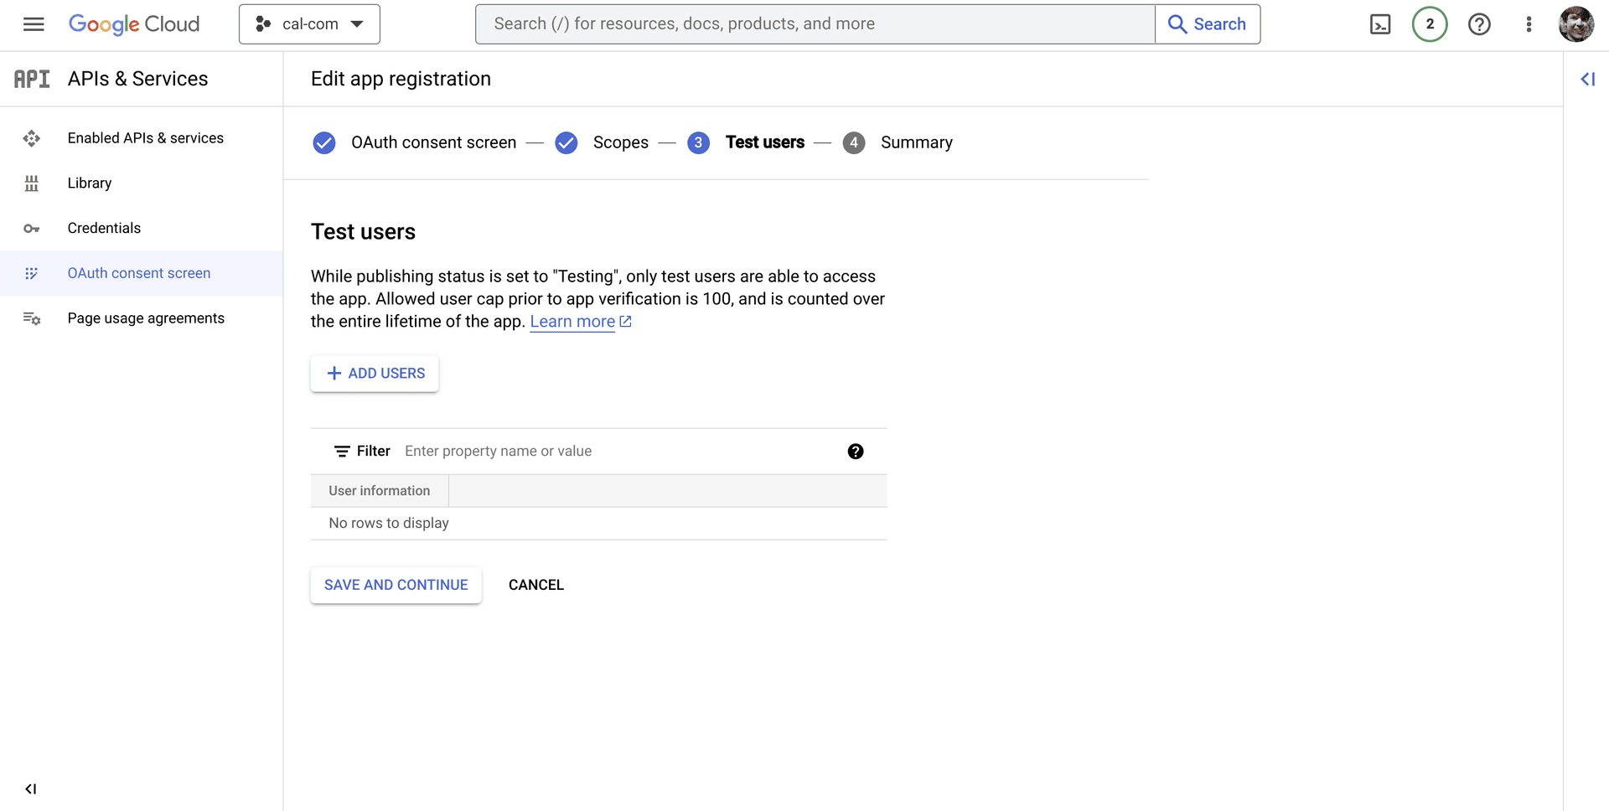Viewport: 1609px width, 811px height.
Task: Open Page usage agreements
Action: pyautogui.click(x=146, y=318)
